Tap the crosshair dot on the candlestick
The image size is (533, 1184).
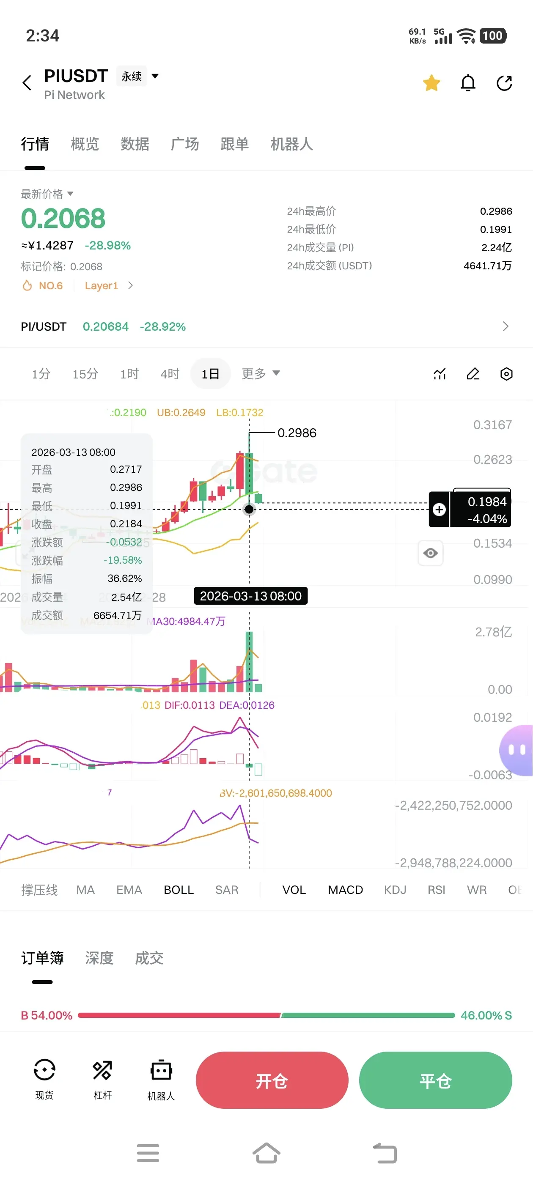click(249, 509)
